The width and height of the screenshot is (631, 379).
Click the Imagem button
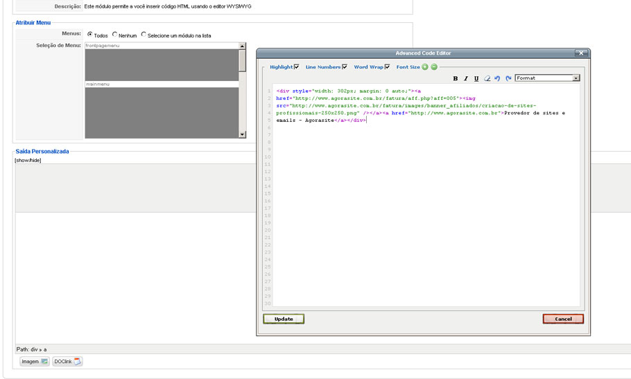35,361
